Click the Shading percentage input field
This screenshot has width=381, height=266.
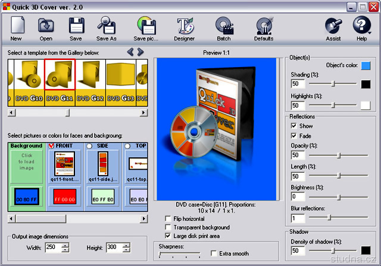[298, 84]
